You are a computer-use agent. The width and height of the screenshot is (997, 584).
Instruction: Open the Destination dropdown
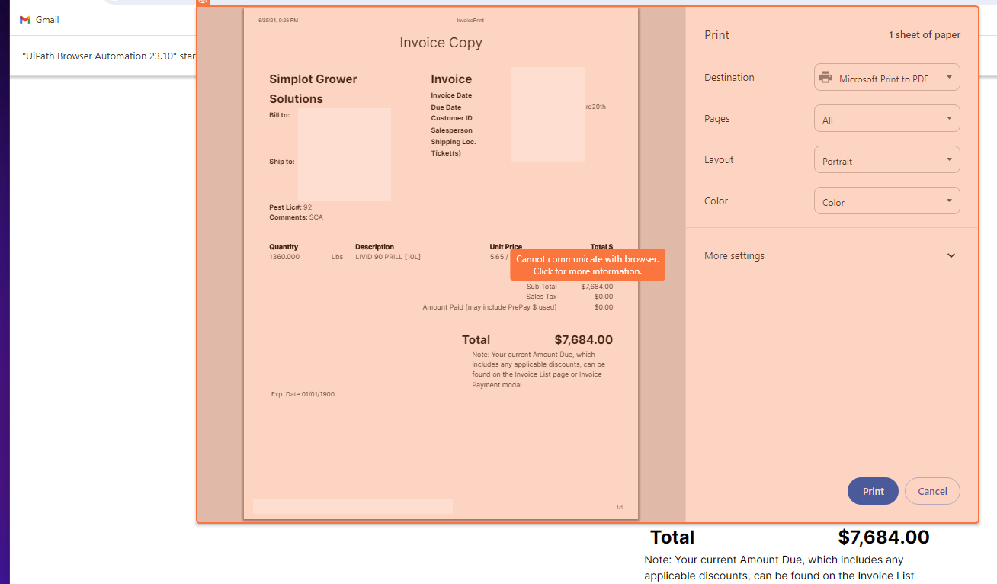click(886, 78)
